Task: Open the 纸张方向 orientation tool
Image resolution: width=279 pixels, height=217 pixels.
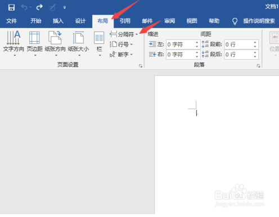Action: click(55, 41)
